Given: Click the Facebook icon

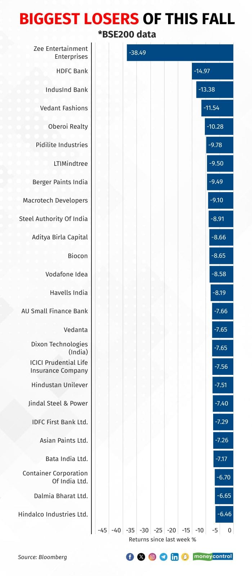Looking at the screenshot, I should coord(130,557).
